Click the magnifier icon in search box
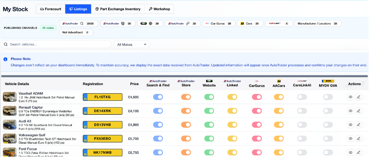This screenshot has height=157, width=369. click(6, 44)
